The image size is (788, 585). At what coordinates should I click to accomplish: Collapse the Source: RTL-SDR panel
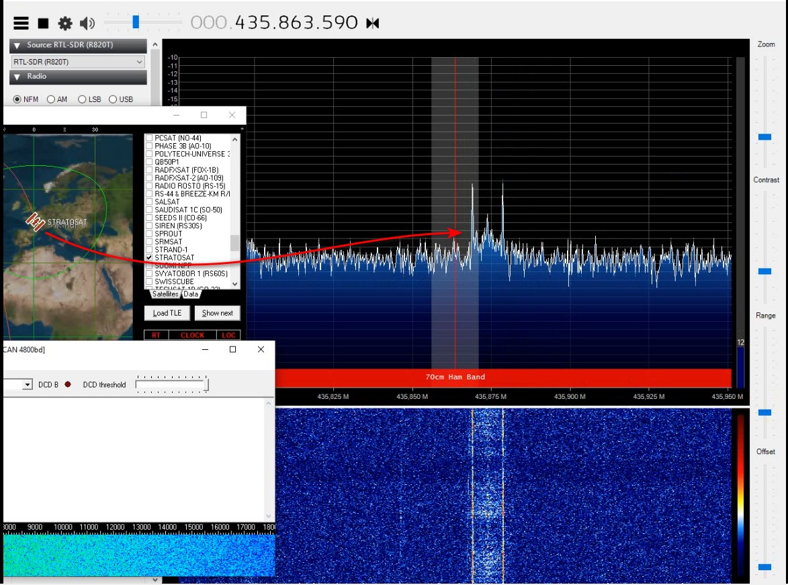pyautogui.click(x=17, y=46)
